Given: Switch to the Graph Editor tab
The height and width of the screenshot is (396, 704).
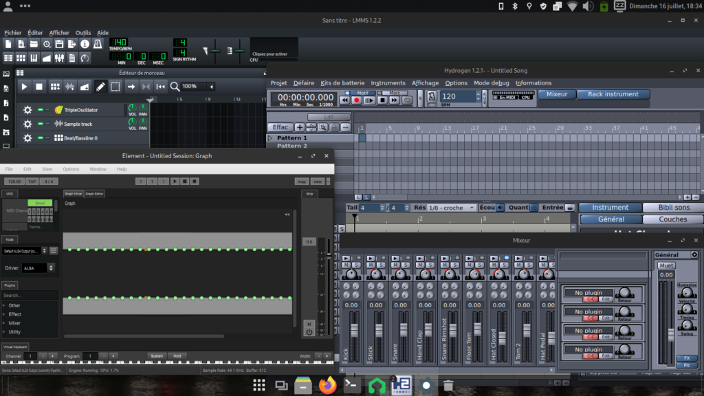Looking at the screenshot, I should tap(94, 194).
